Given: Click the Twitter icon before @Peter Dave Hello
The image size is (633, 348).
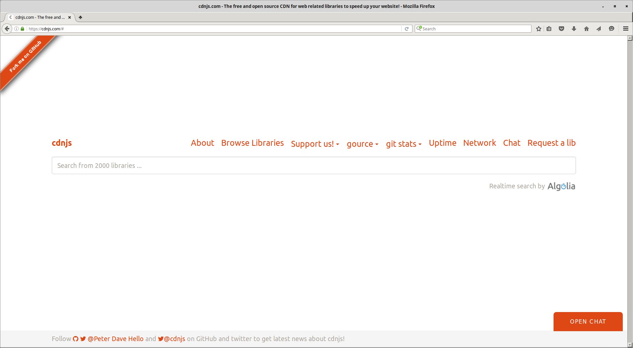Looking at the screenshot, I should (x=83, y=339).
